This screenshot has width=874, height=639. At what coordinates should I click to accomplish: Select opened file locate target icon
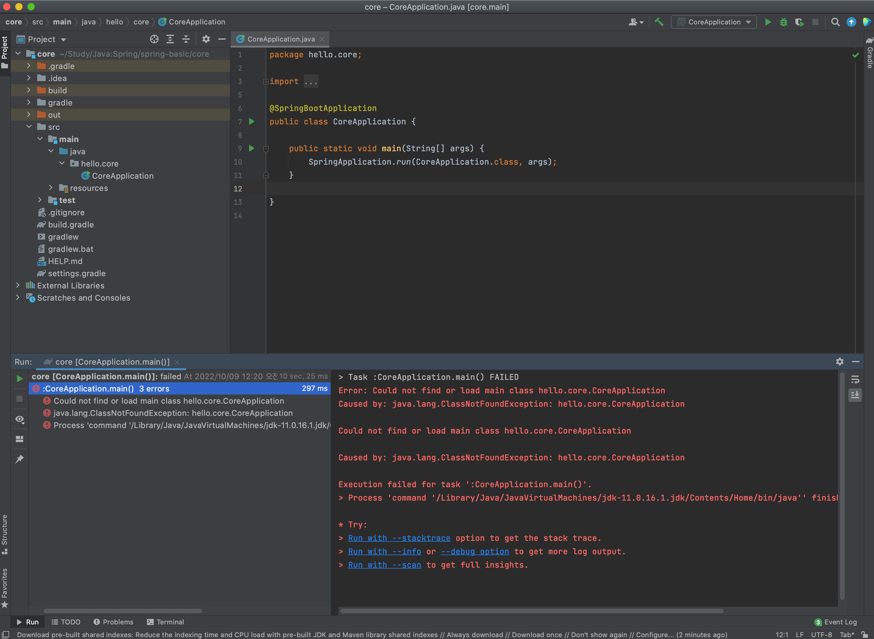click(x=154, y=39)
